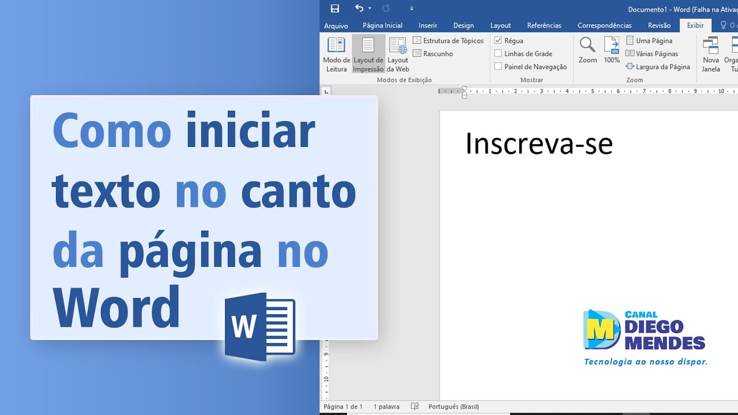Screen dimensions: 738x415
Task: Select Uma Página zoom option
Action: pos(649,41)
